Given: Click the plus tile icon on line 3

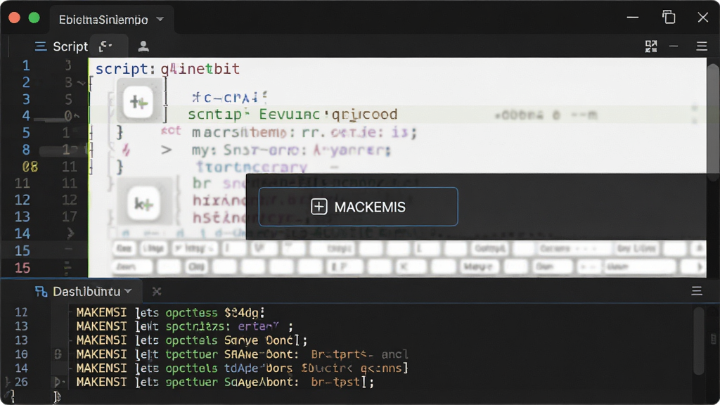Looking at the screenshot, I should point(139,102).
